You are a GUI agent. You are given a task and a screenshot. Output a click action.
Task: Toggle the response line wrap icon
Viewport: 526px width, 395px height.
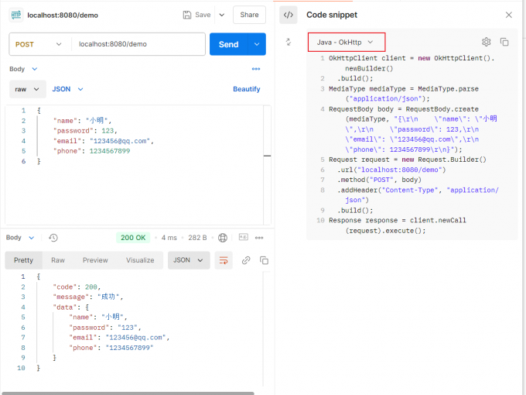click(224, 260)
